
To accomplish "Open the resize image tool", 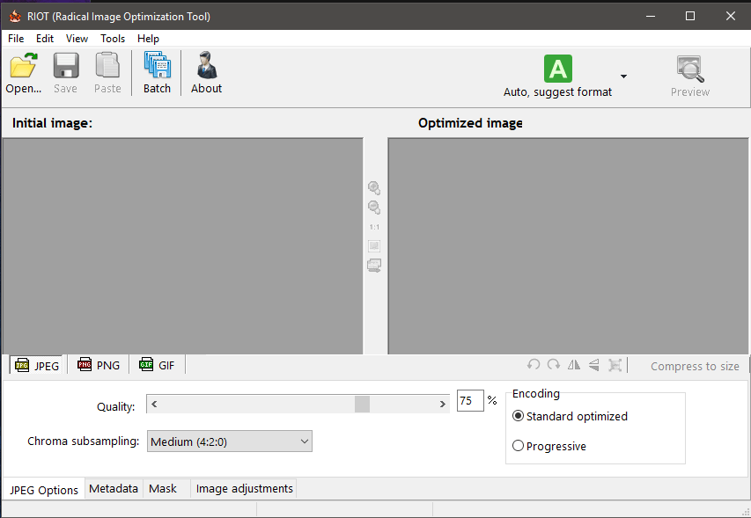I will pos(613,364).
